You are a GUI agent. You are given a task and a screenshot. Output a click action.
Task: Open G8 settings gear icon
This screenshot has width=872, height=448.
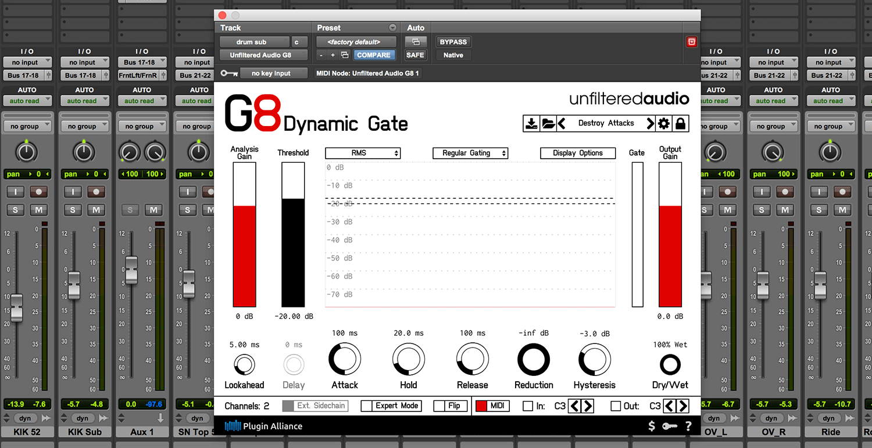click(x=664, y=123)
